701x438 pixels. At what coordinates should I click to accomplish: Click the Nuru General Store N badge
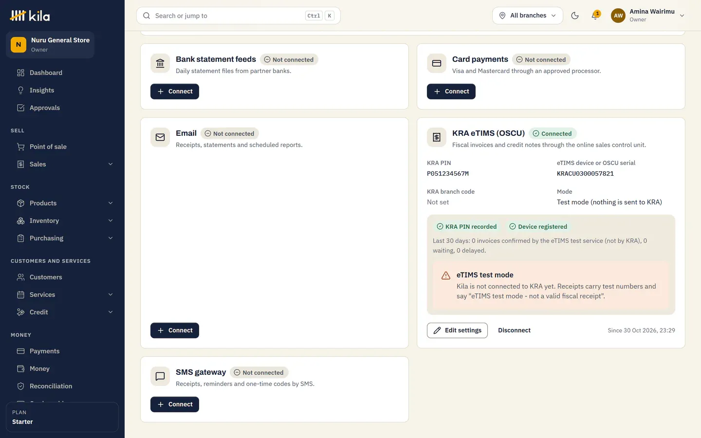click(x=18, y=45)
